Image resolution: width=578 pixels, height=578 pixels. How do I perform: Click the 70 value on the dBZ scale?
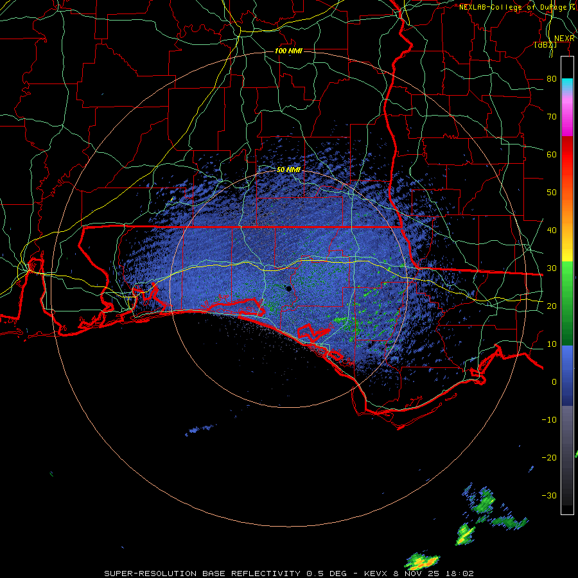point(552,116)
